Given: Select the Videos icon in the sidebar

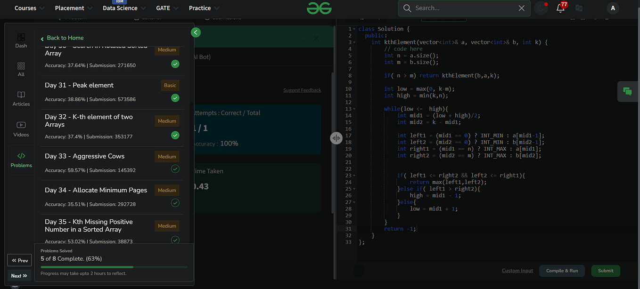Looking at the screenshot, I should click(21, 128).
